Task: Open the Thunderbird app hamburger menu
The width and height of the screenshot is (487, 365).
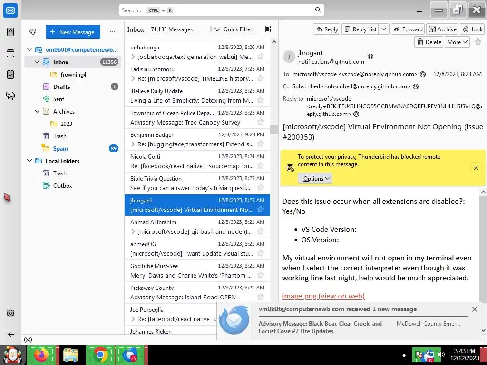Action: 419,10
